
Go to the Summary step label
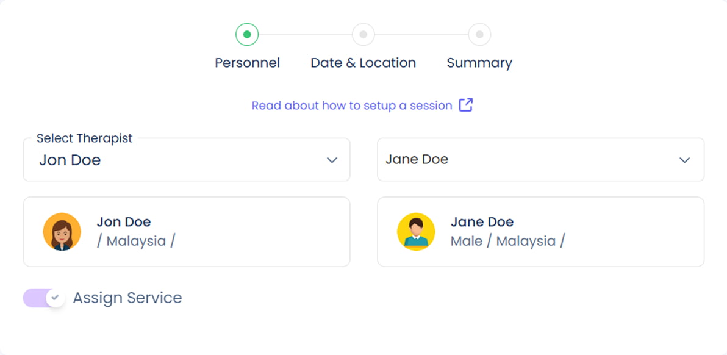click(x=479, y=63)
